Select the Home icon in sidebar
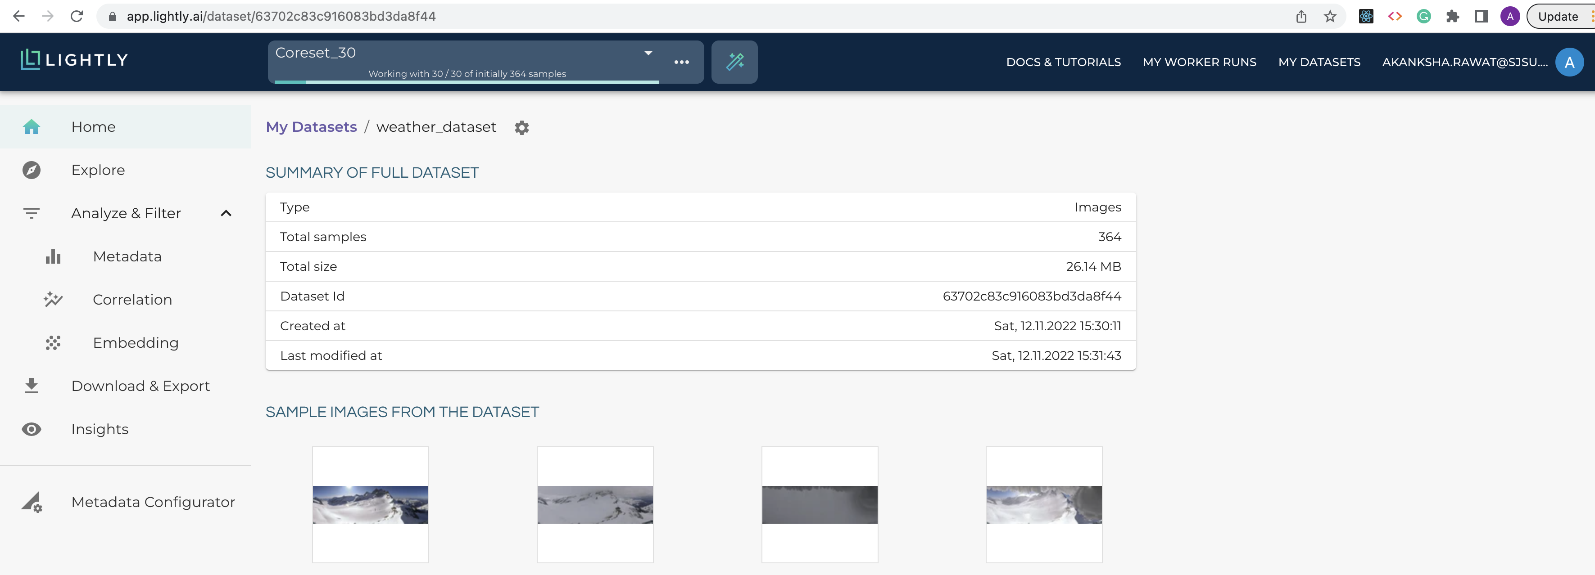Screen dimensions: 1595x575 pos(31,126)
